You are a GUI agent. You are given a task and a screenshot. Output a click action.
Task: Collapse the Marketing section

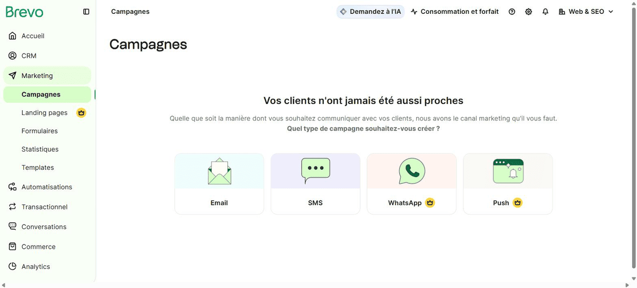click(x=47, y=76)
